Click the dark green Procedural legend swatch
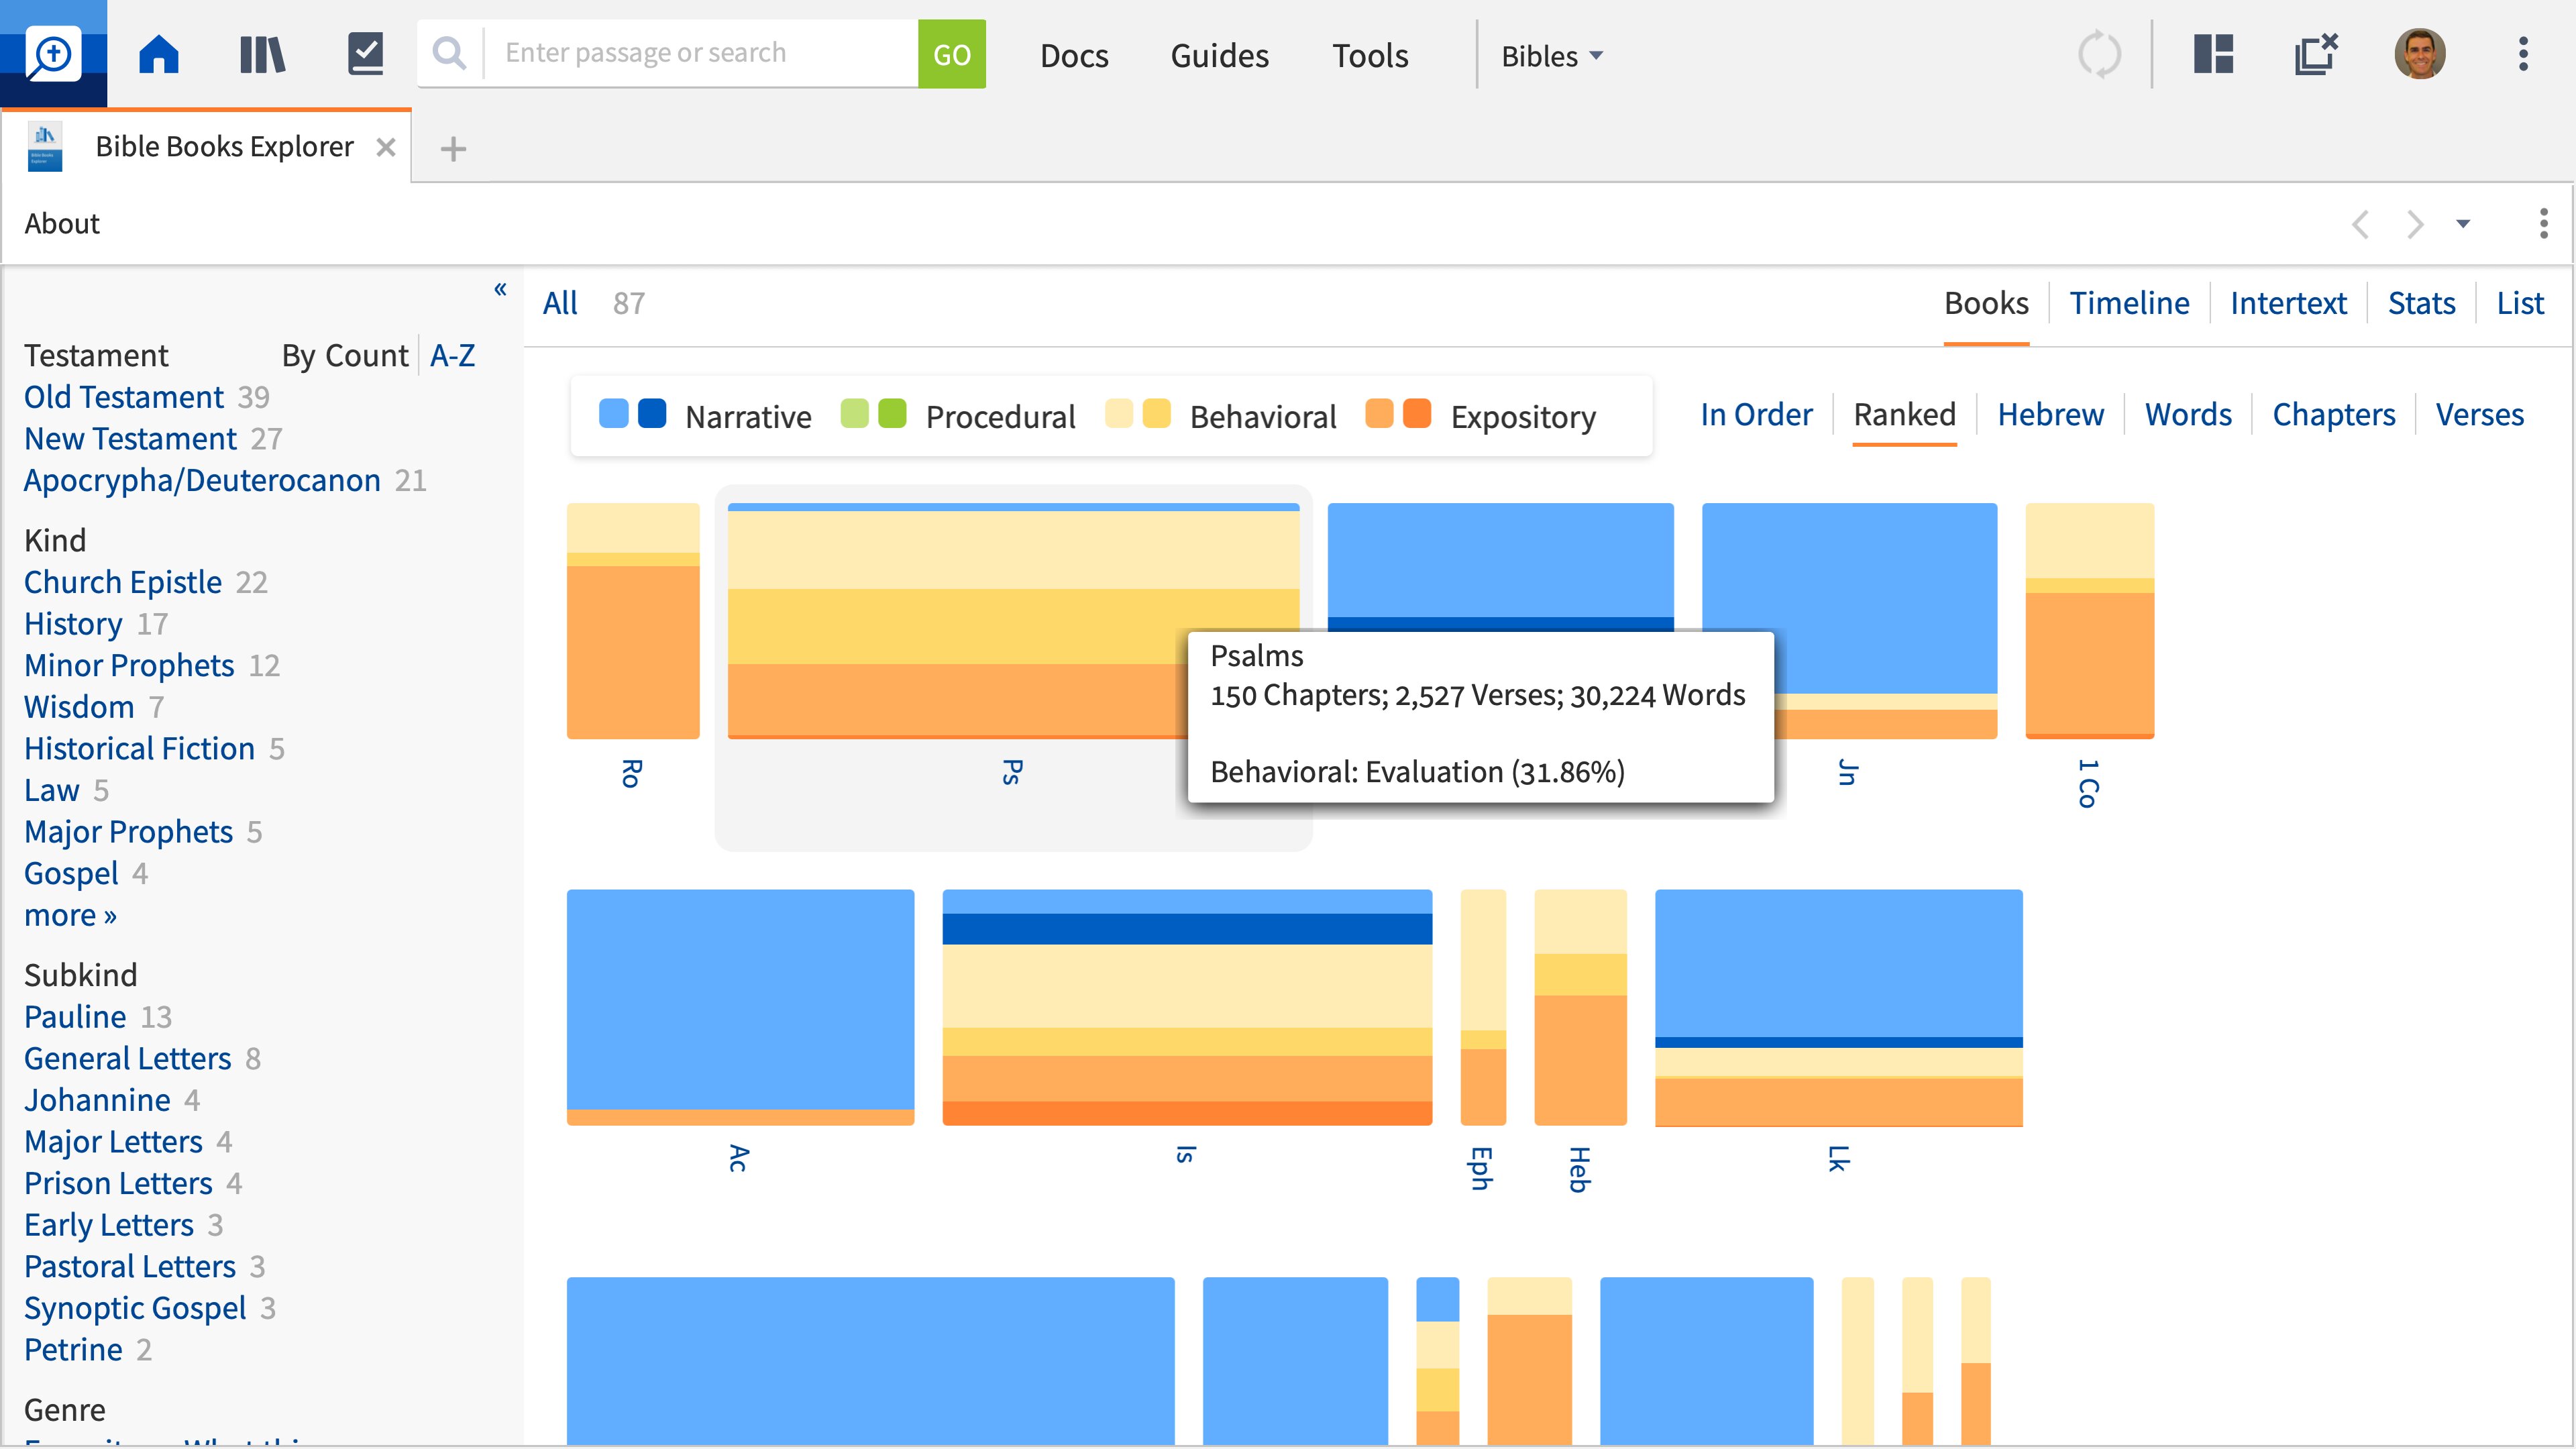 892,413
